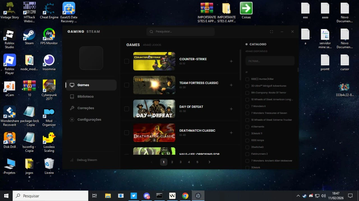
Task: Open Coisas green arrow shortcut
Action: (246, 11)
